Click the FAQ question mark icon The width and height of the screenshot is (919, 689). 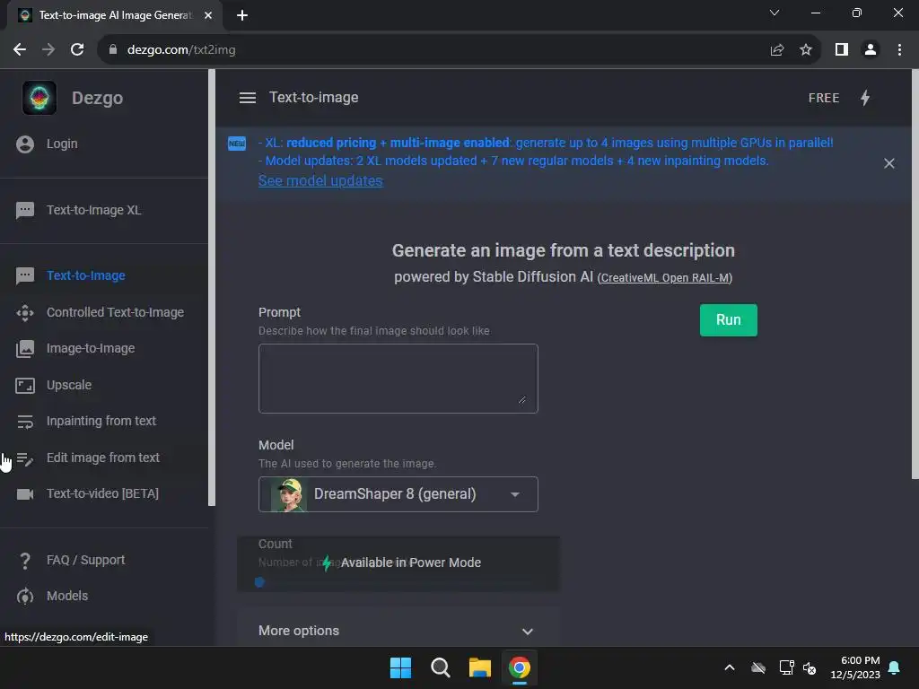coord(25,560)
